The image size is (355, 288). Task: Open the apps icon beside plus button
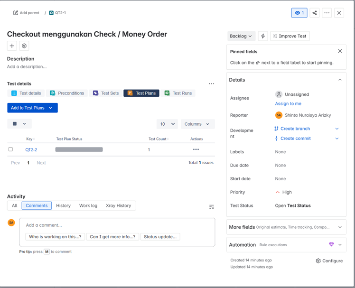tap(24, 46)
